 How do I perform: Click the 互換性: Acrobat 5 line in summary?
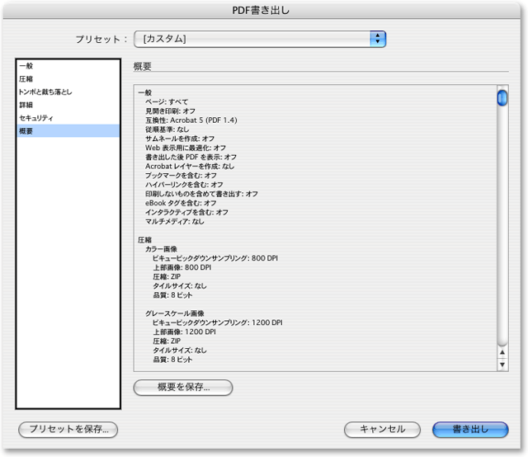coord(191,120)
